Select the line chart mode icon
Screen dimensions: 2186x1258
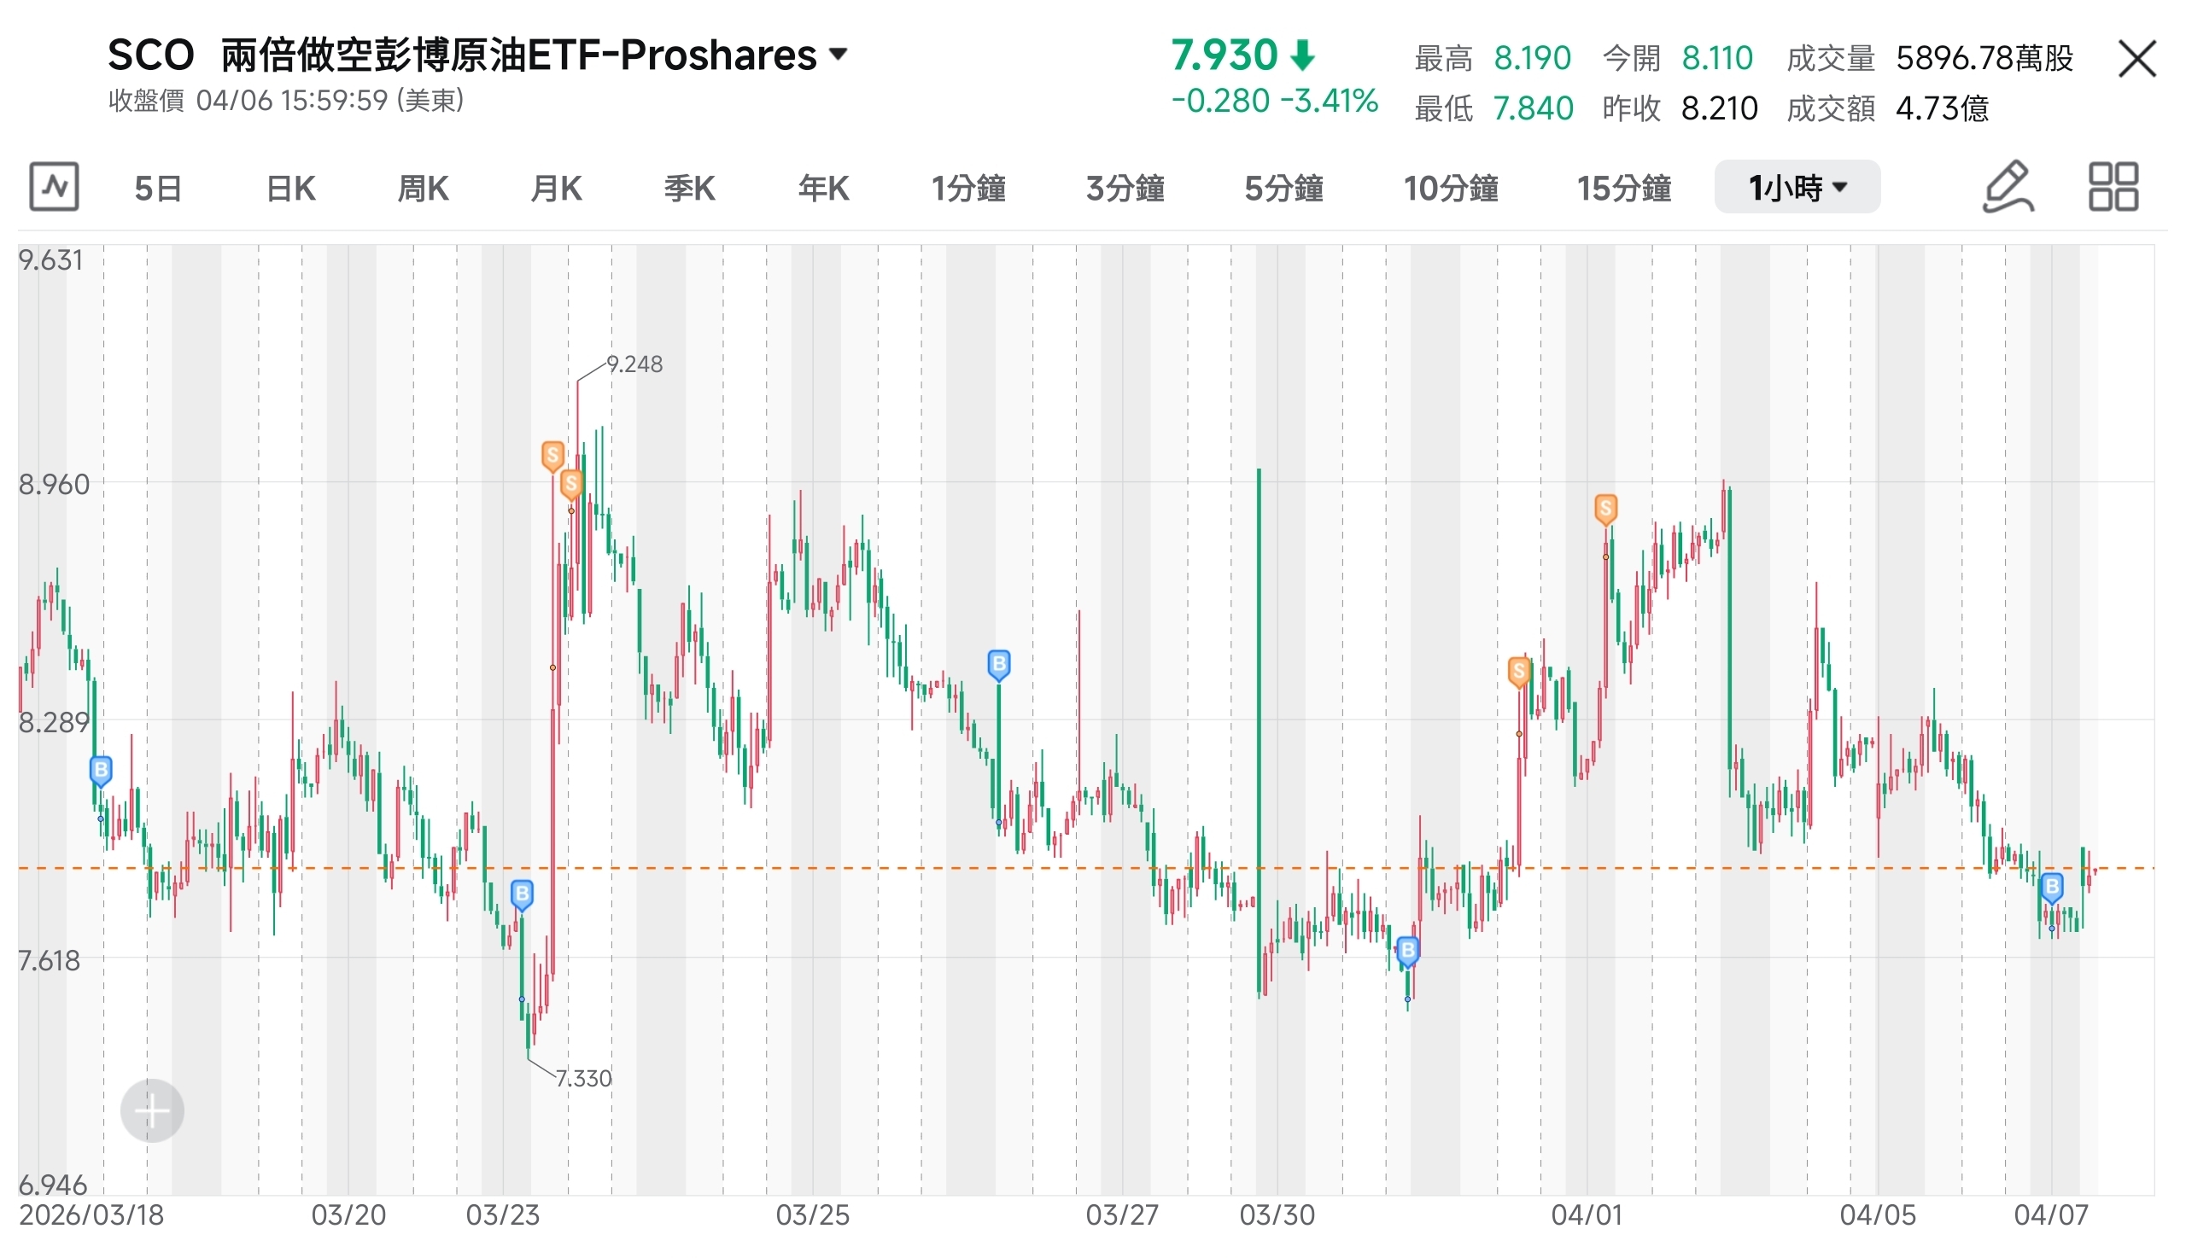[x=54, y=187]
